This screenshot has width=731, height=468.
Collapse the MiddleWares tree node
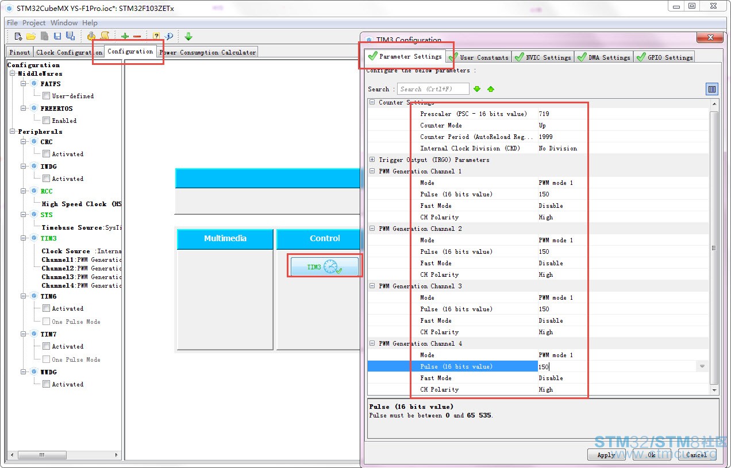tap(13, 74)
